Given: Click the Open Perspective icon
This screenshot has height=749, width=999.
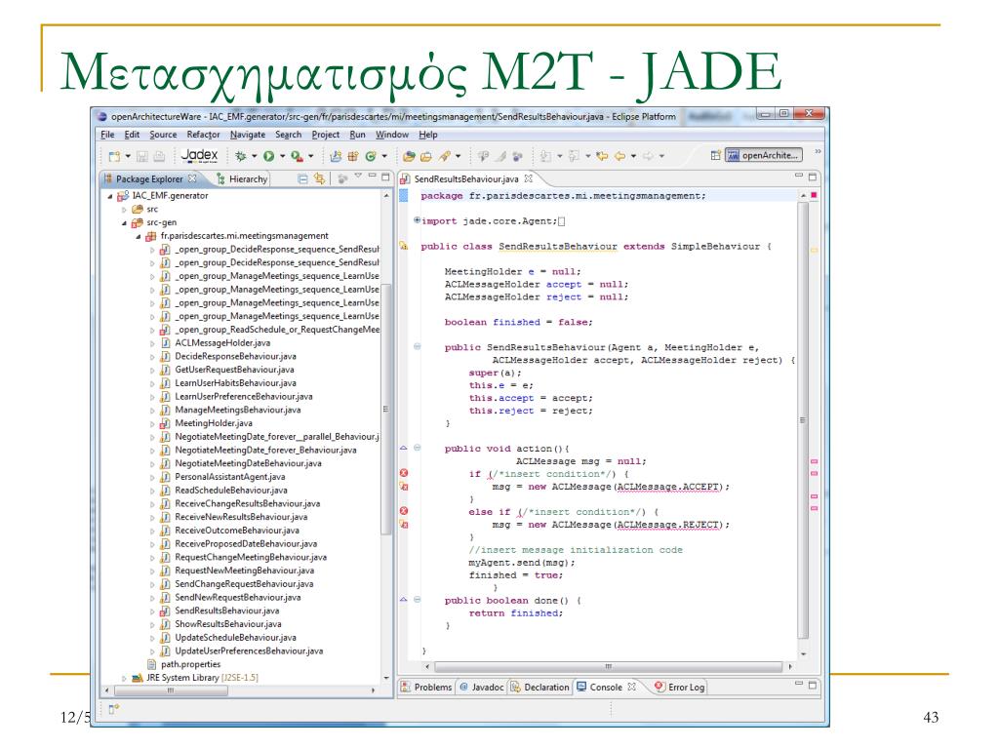Looking at the screenshot, I should click(716, 155).
